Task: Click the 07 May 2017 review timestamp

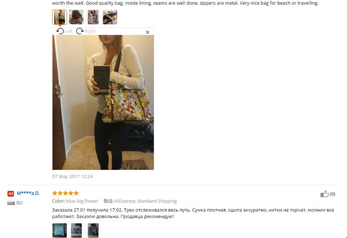Action: [x=72, y=176]
